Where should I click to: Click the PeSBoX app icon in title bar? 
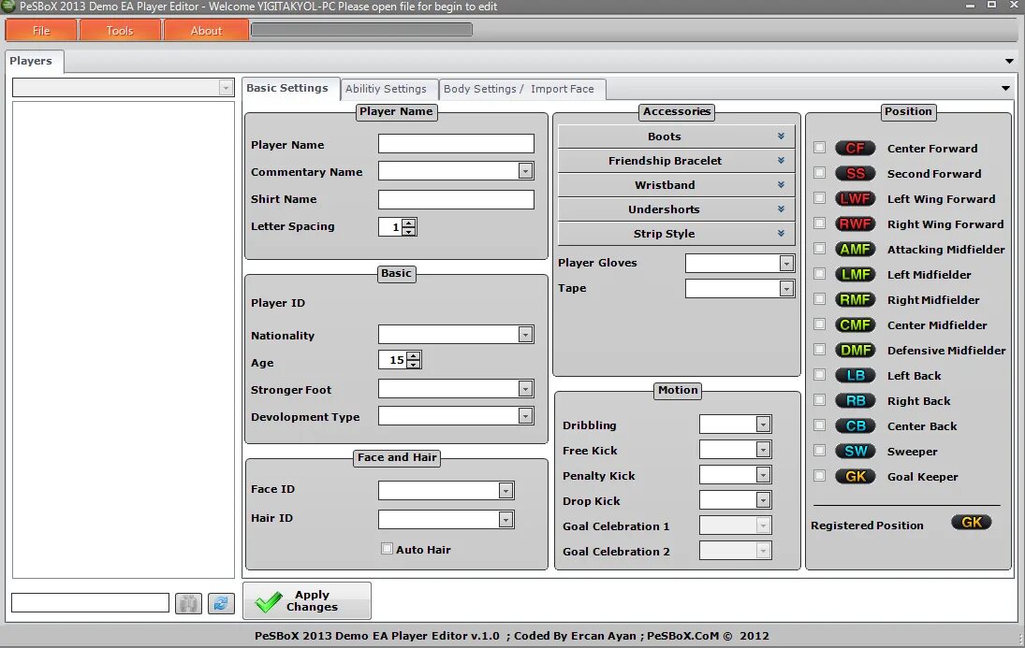tap(8, 6)
